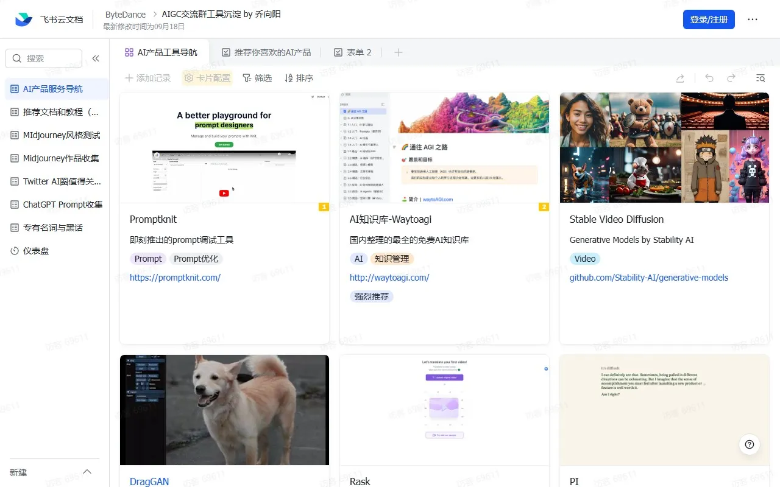Click the 登录/注册 button
Image resolution: width=780 pixels, height=487 pixels.
(709, 19)
